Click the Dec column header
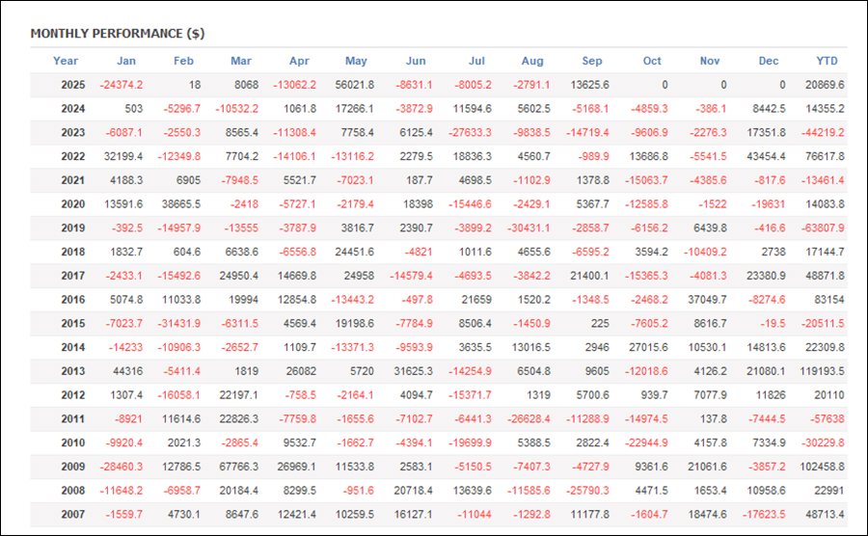 [x=769, y=61]
